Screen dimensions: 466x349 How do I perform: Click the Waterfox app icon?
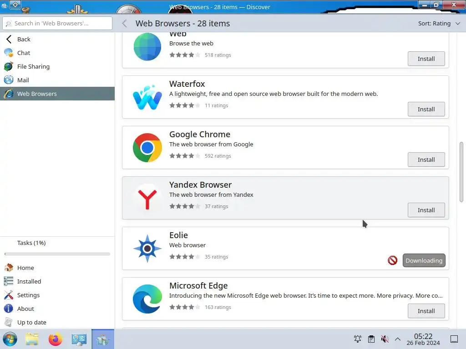pyautogui.click(x=147, y=97)
